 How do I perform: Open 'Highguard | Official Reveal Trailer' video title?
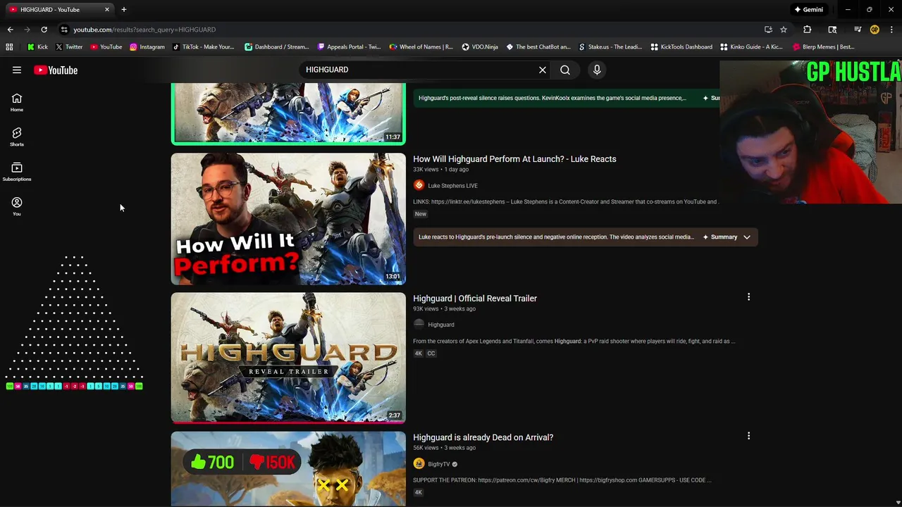(475, 299)
